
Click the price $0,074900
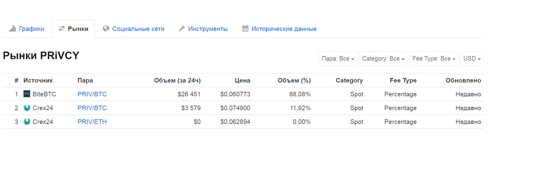click(235, 108)
